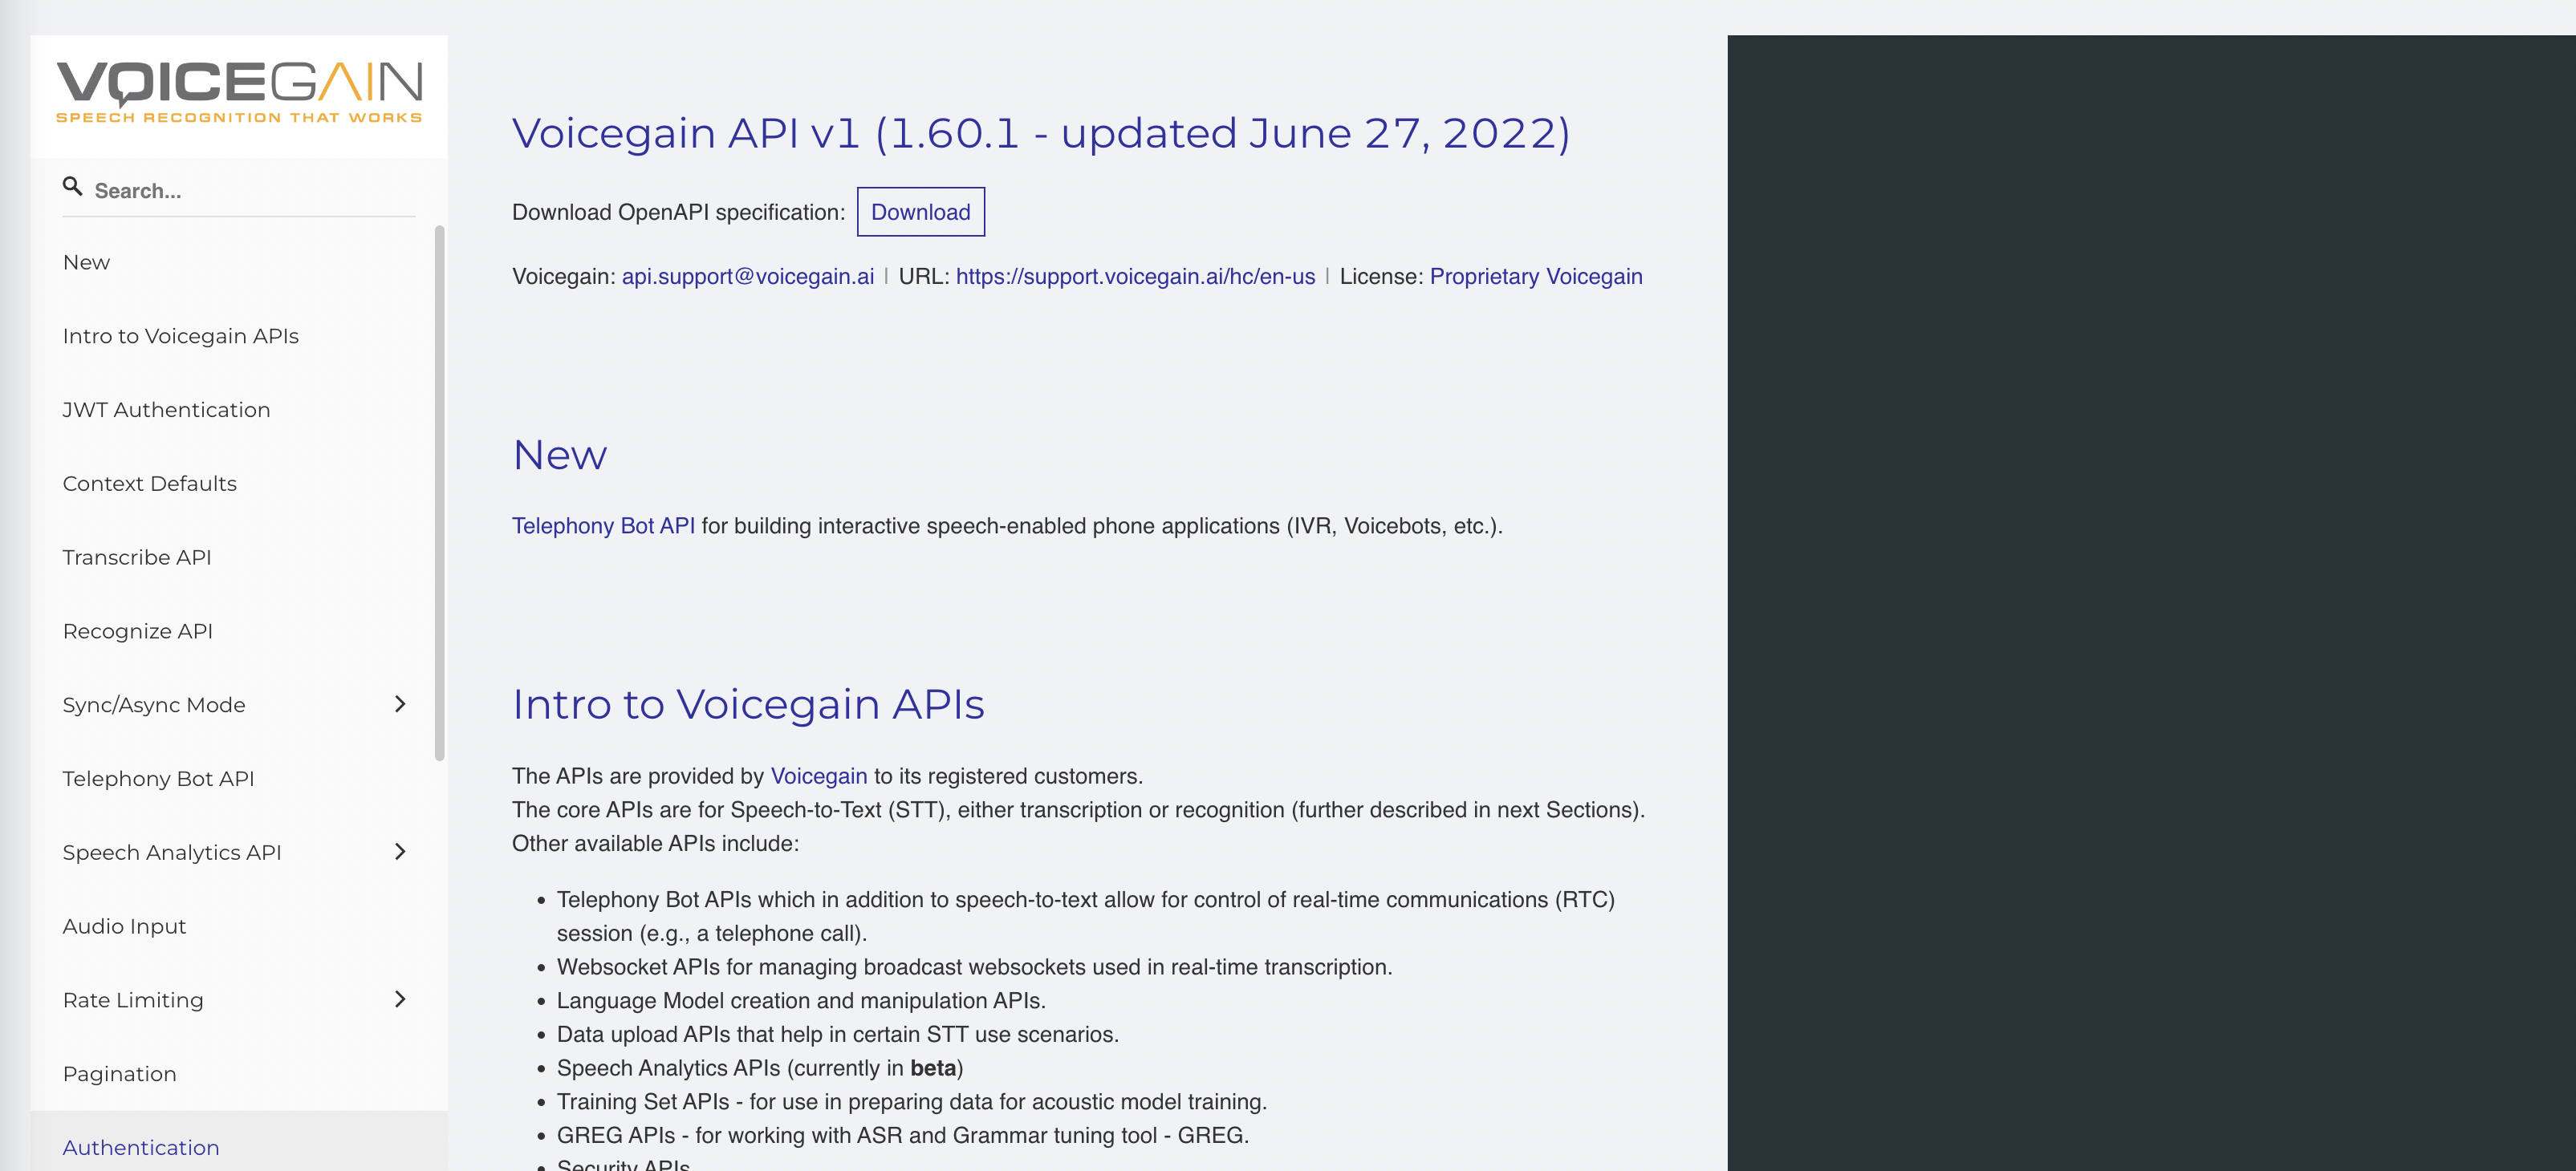Screen dimensions: 2576x1171
Task: Click api.support@voicegain.ai email link
Action: (x=747, y=277)
